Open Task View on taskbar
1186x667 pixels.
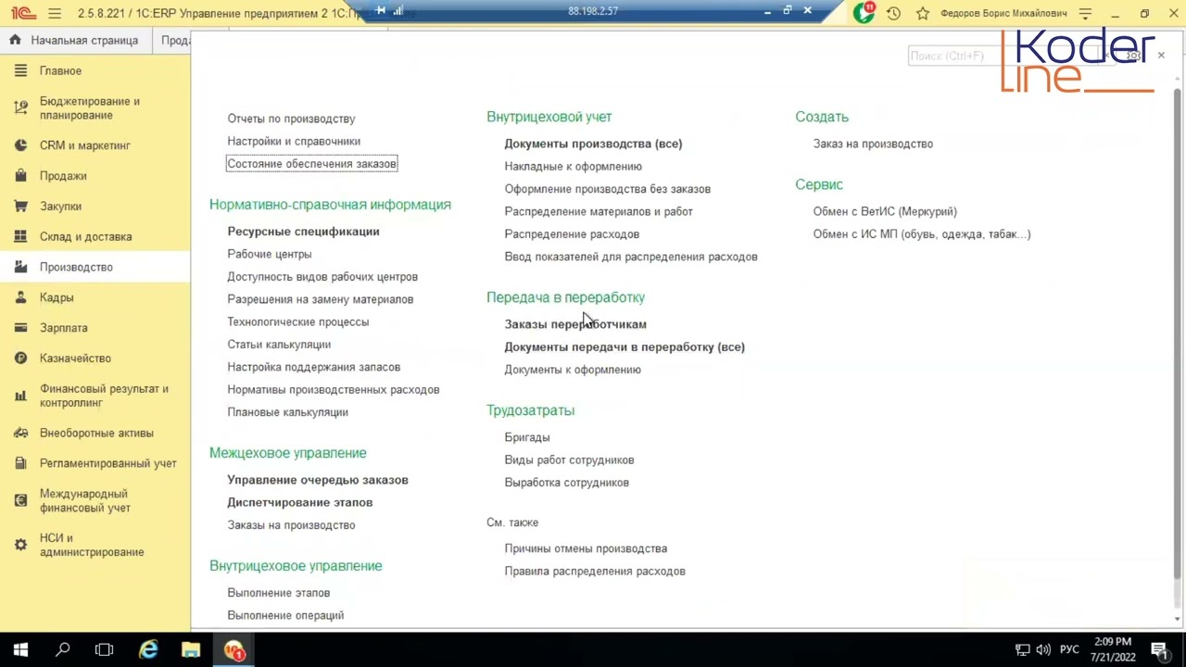(105, 650)
